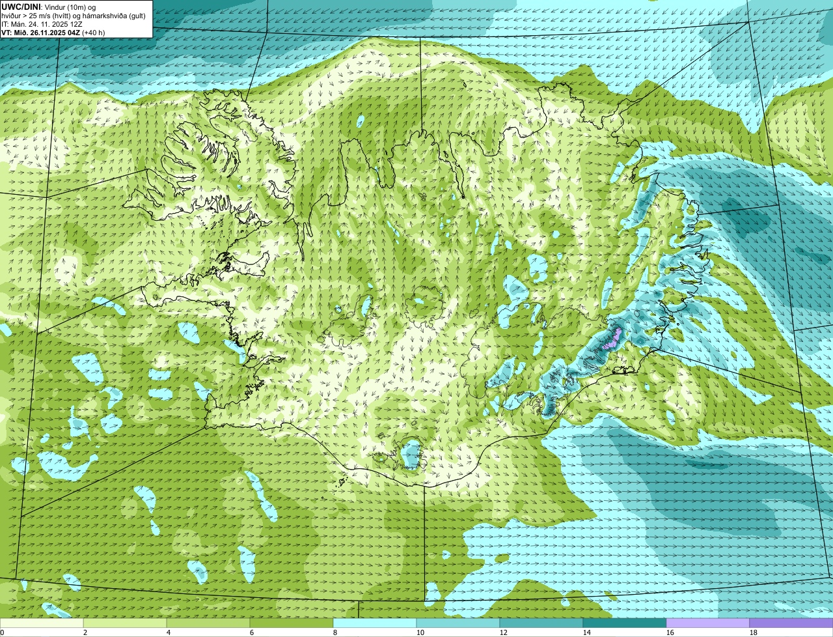Click the 4–6 m/s legend color swatch
Screen dimensions: 833x637
pos(208,623)
